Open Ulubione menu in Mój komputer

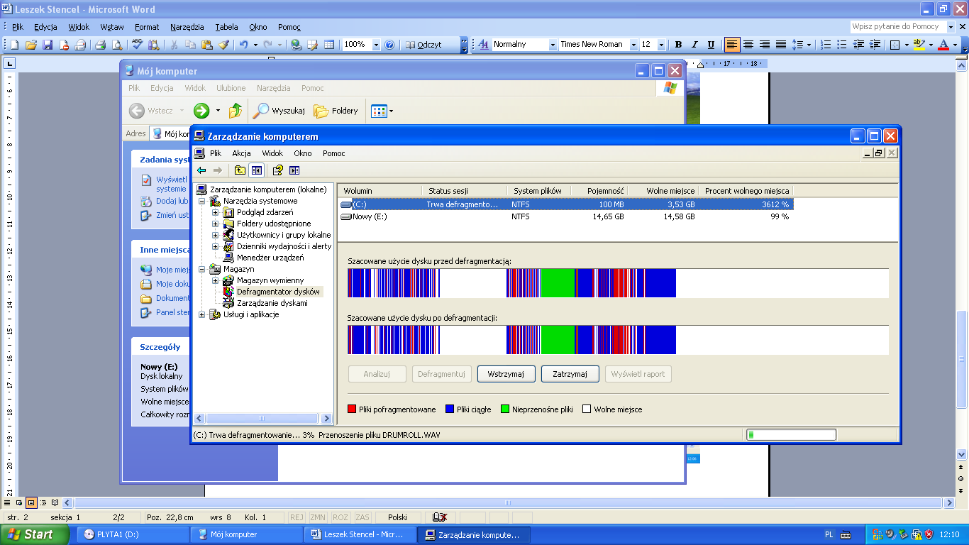pos(231,88)
